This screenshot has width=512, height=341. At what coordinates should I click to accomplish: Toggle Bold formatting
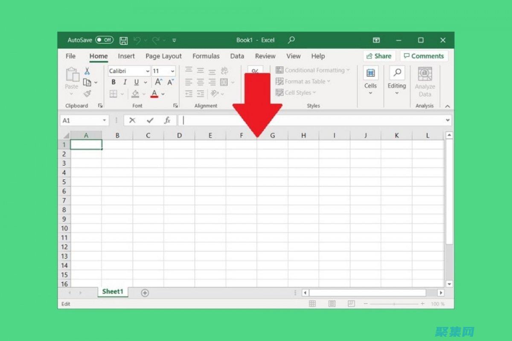click(113, 82)
